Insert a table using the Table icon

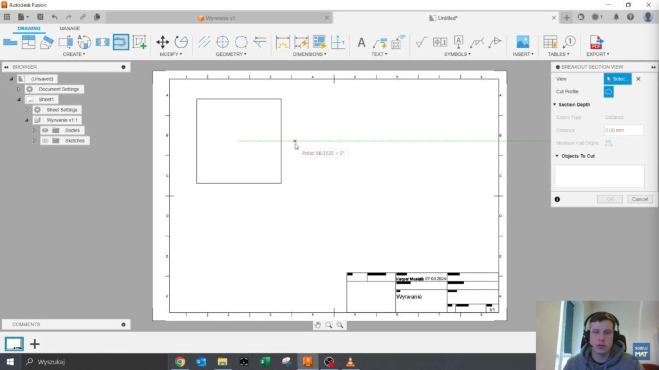coord(549,41)
